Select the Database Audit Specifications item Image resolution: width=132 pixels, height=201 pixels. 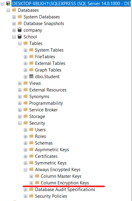(x=65, y=190)
